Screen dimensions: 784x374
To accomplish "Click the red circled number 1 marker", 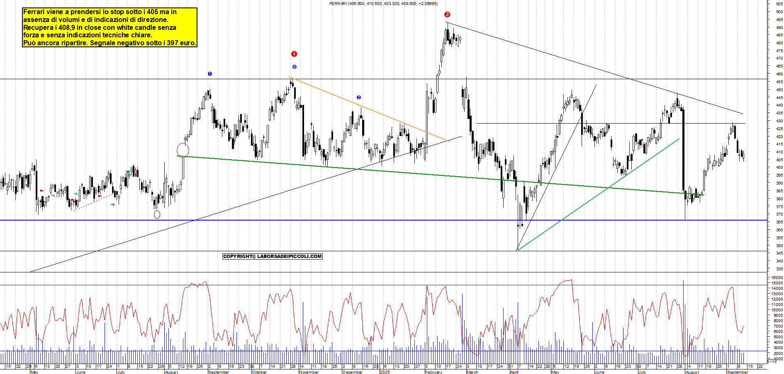I will click(x=294, y=54).
